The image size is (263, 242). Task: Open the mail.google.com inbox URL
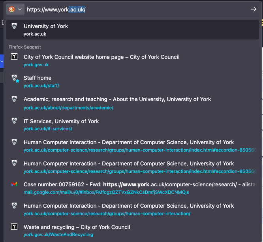coord(106,192)
